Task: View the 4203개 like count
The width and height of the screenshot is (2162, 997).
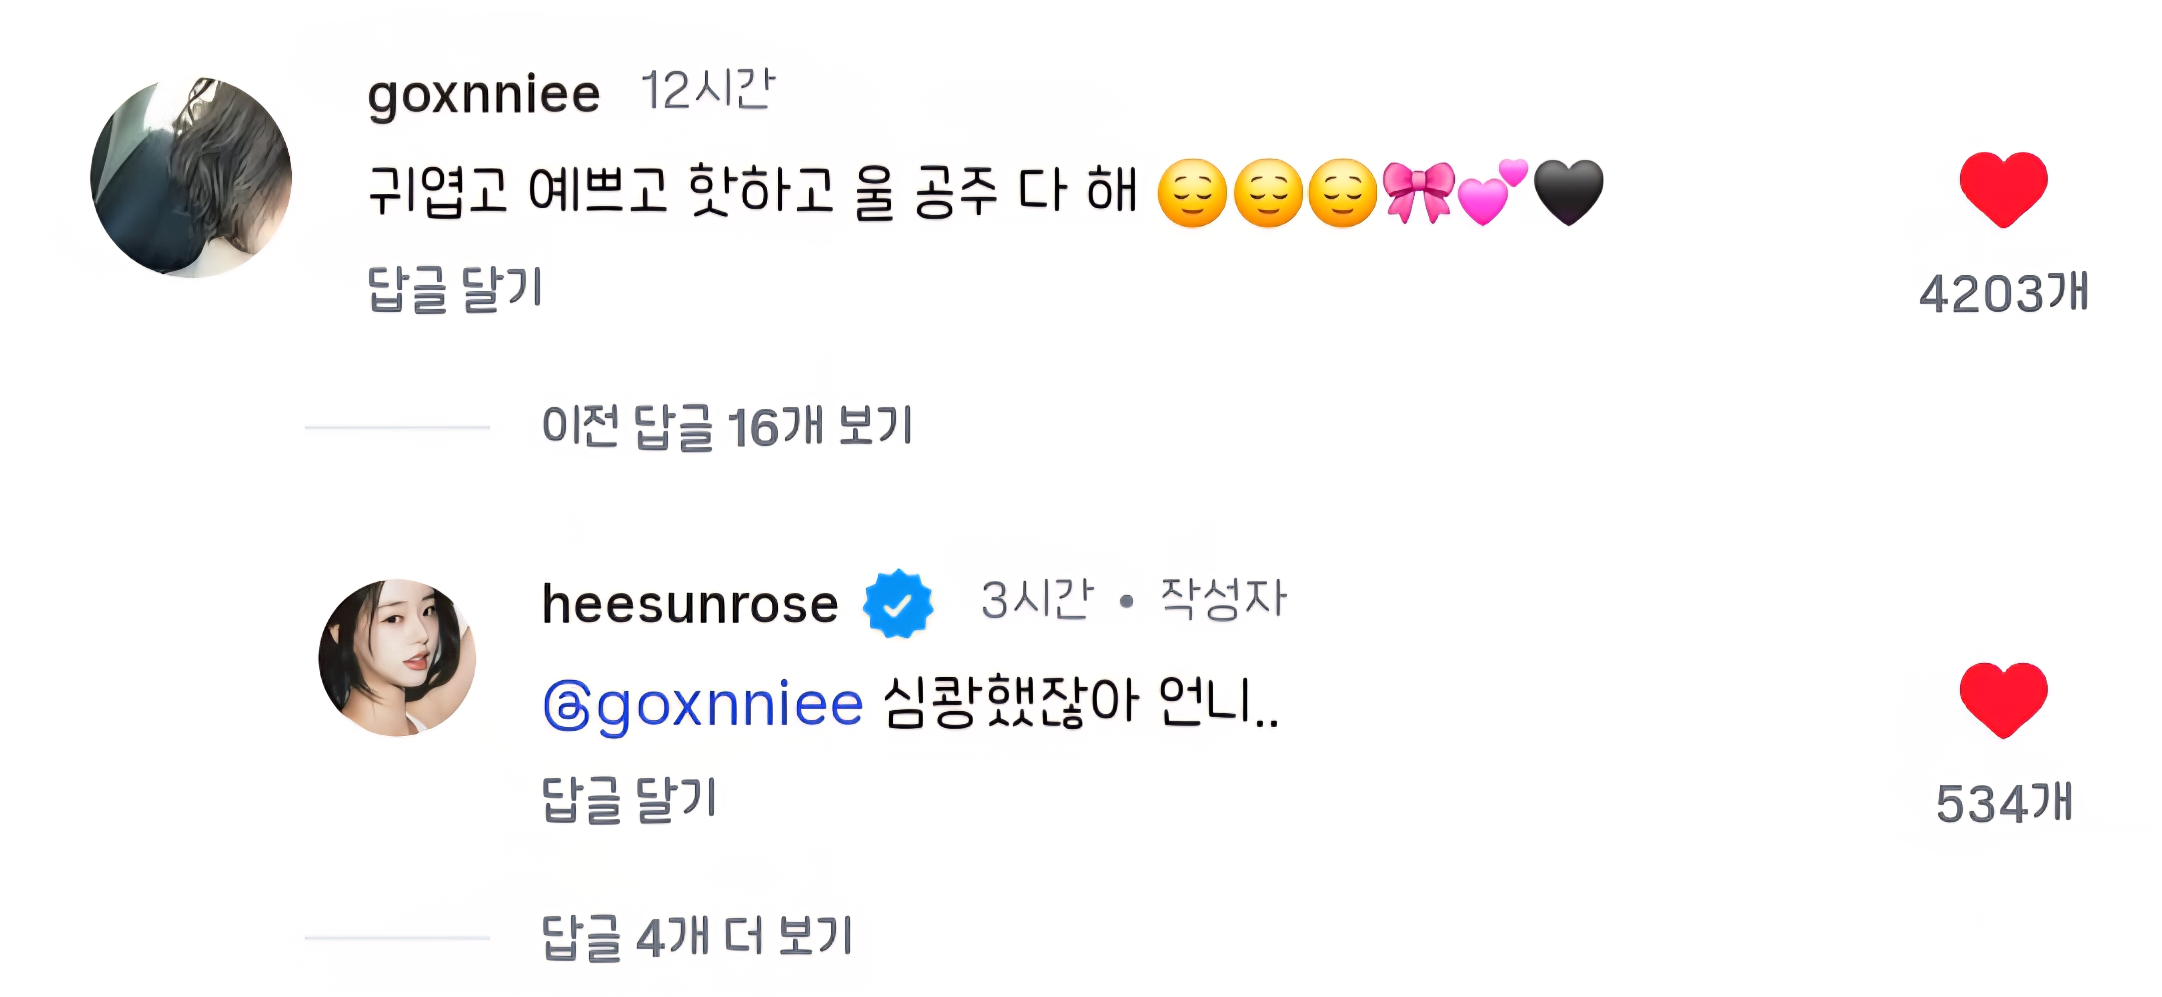Action: [x=2003, y=294]
